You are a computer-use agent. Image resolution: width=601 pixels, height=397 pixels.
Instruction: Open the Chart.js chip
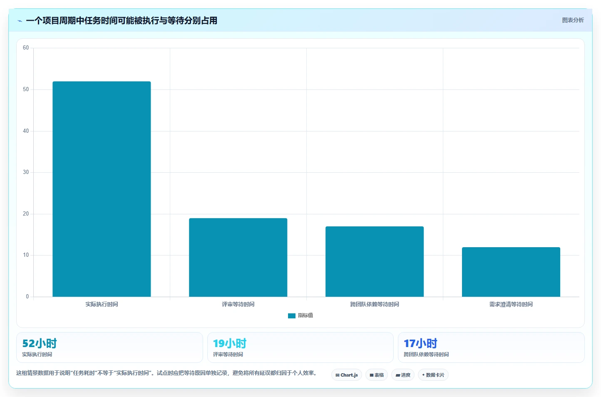347,375
